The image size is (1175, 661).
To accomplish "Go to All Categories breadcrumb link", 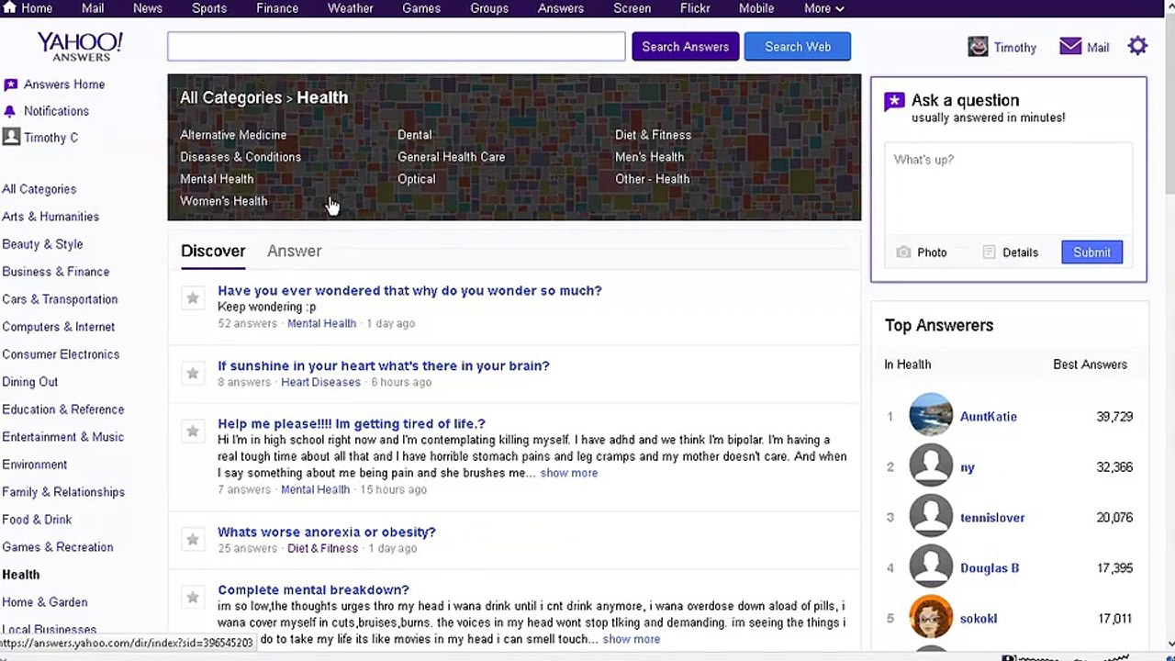I will point(230,97).
